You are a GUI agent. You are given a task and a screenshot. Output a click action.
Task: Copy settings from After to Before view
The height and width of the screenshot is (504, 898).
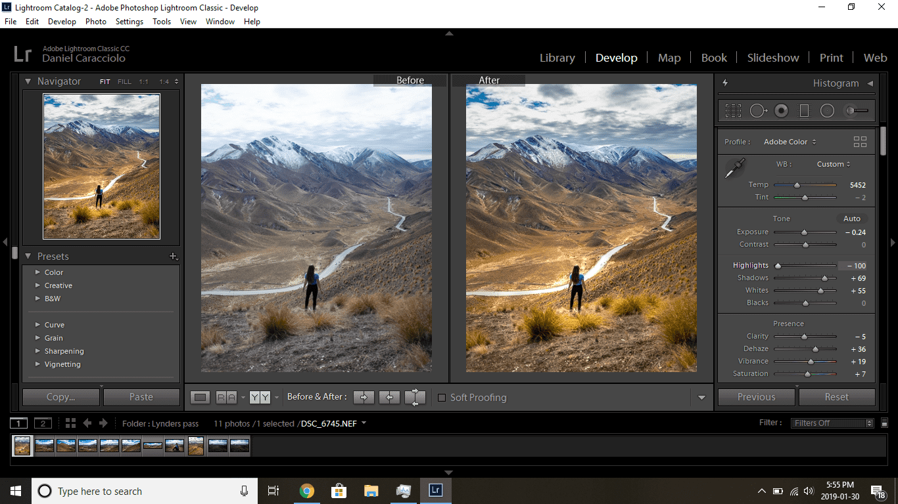pos(390,397)
